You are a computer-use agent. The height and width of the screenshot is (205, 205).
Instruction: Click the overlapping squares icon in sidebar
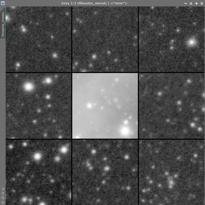(x=3, y=198)
